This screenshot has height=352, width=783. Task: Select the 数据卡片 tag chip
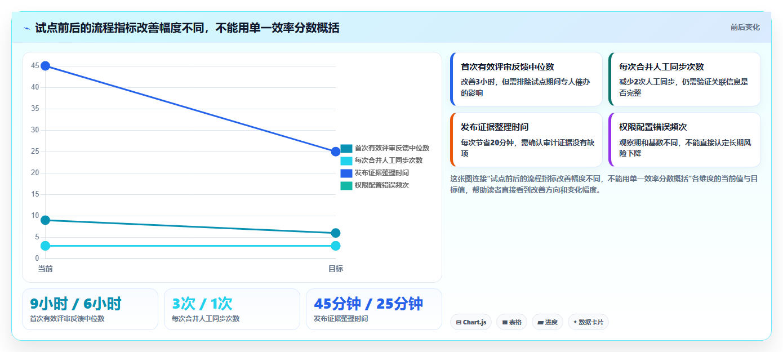point(588,322)
